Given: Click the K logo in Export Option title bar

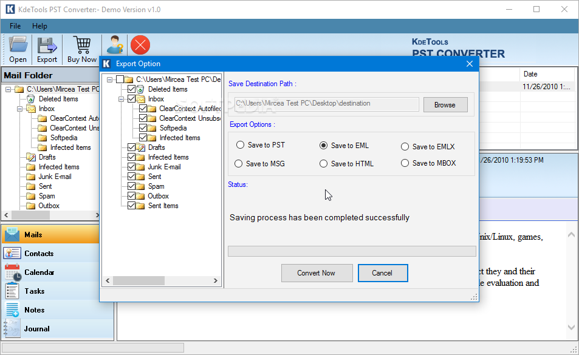Looking at the screenshot, I should click(x=106, y=64).
